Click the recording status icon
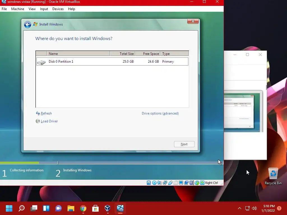This screenshot has height=215, width=287. (x=186, y=183)
